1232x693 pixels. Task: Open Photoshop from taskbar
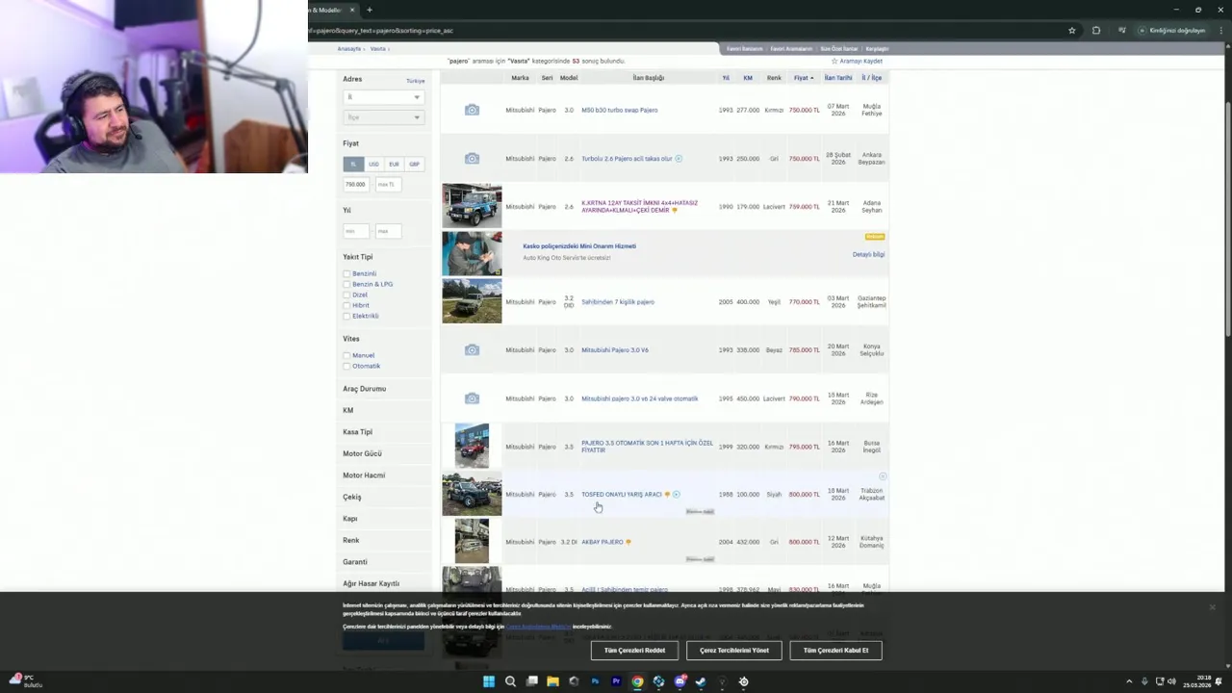595,681
